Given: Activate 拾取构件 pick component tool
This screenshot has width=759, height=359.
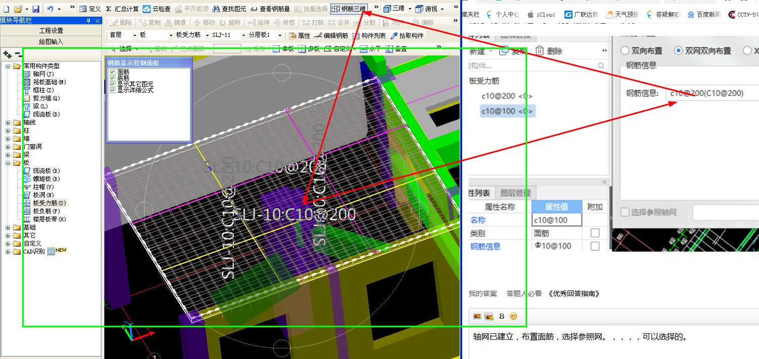Looking at the screenshot, I should tap(407, 35).
